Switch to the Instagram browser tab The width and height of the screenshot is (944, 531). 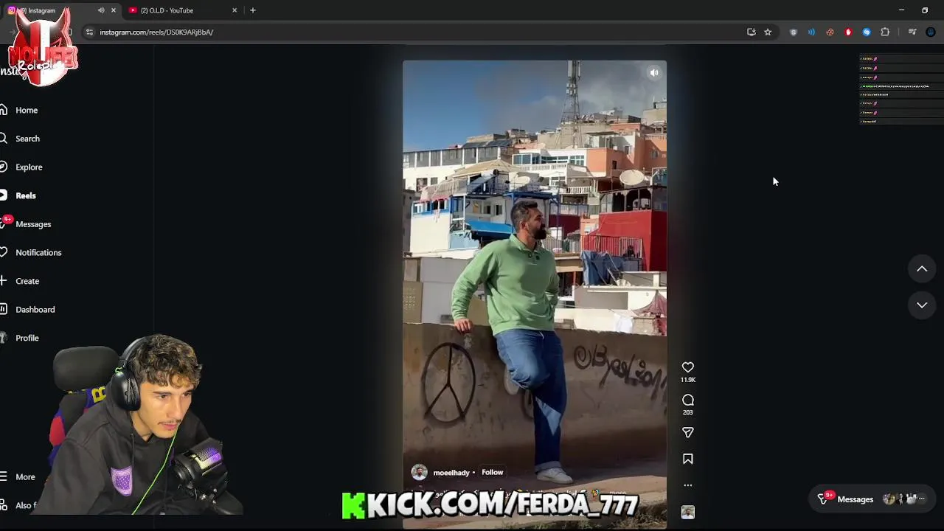(60, 10)
